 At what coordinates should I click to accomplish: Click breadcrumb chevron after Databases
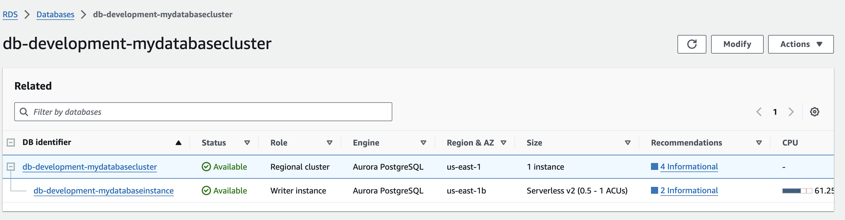coord(84,14)
